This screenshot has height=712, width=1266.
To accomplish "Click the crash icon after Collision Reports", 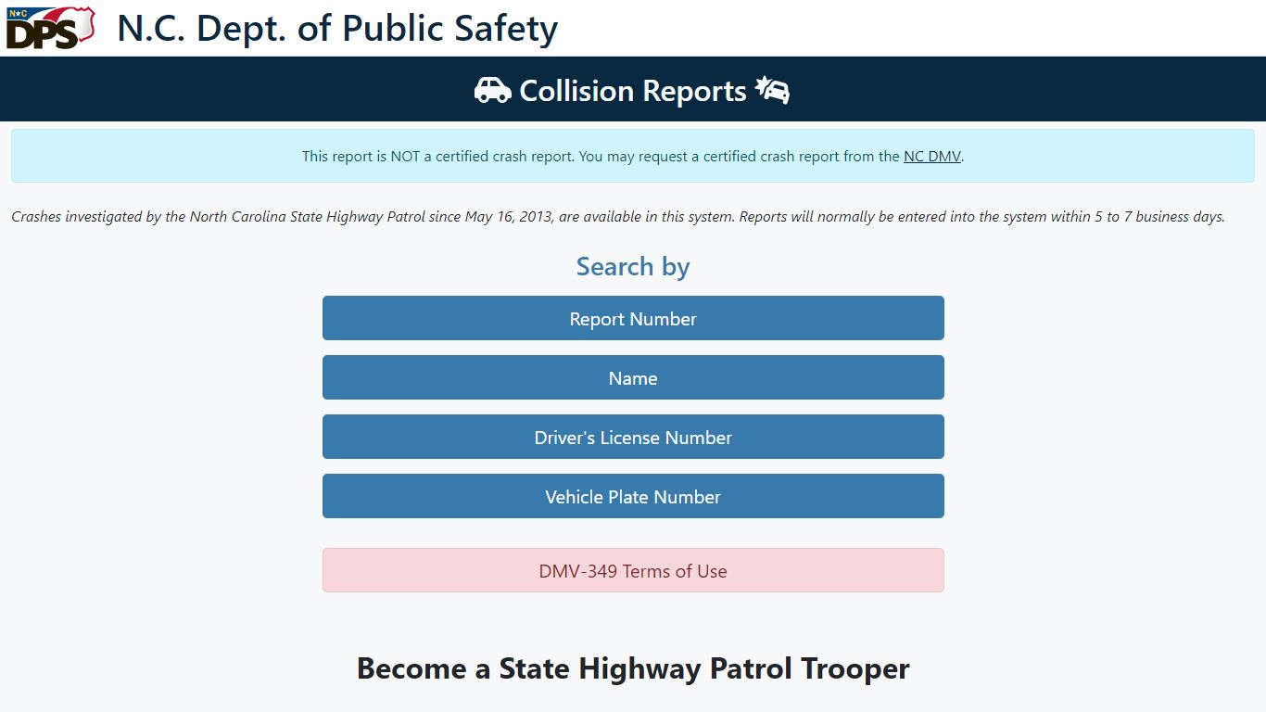I will (772, 90).
